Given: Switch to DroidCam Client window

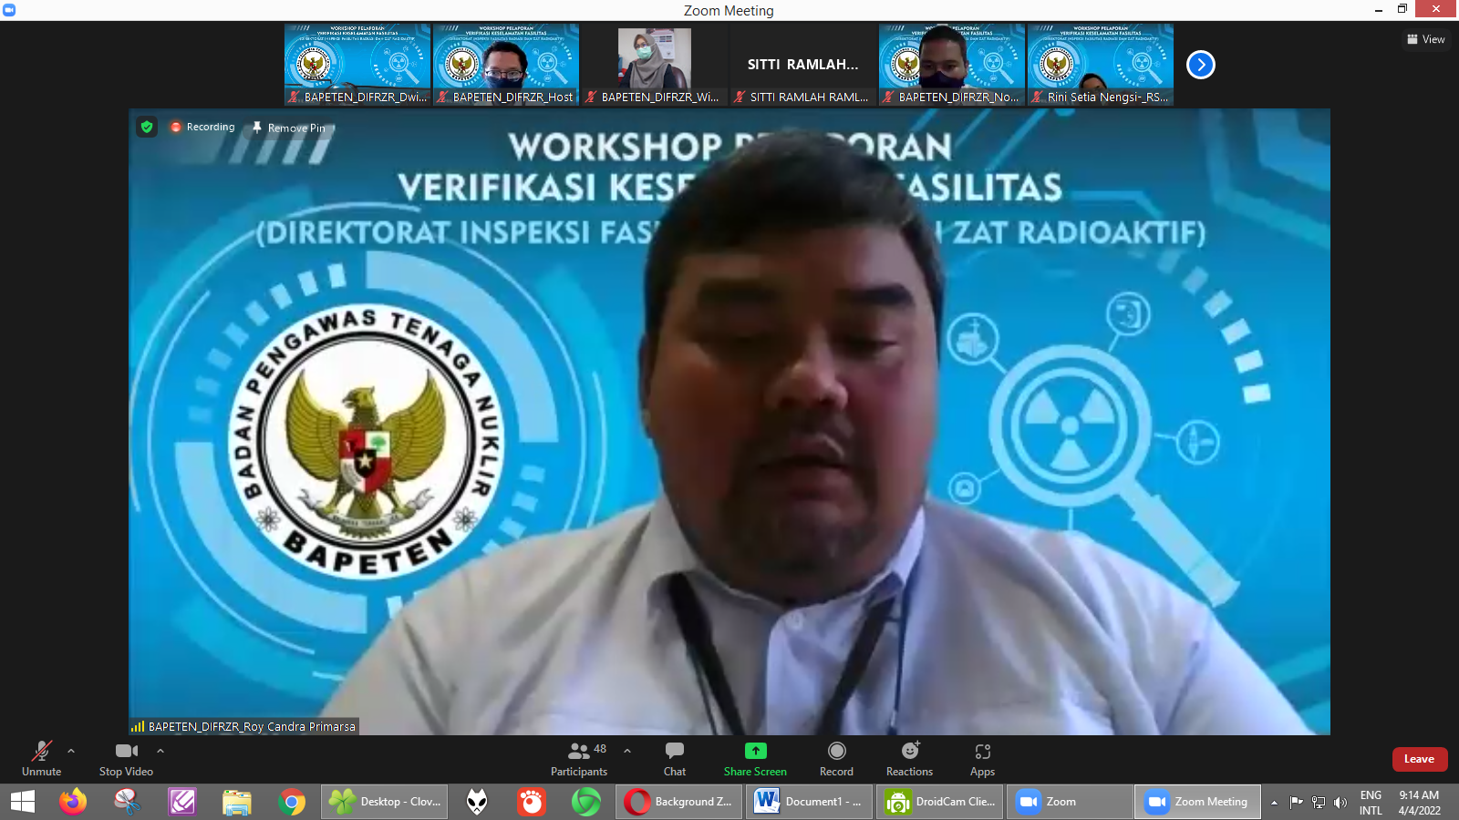Looking at the screenshot, I should pos(940,802).
